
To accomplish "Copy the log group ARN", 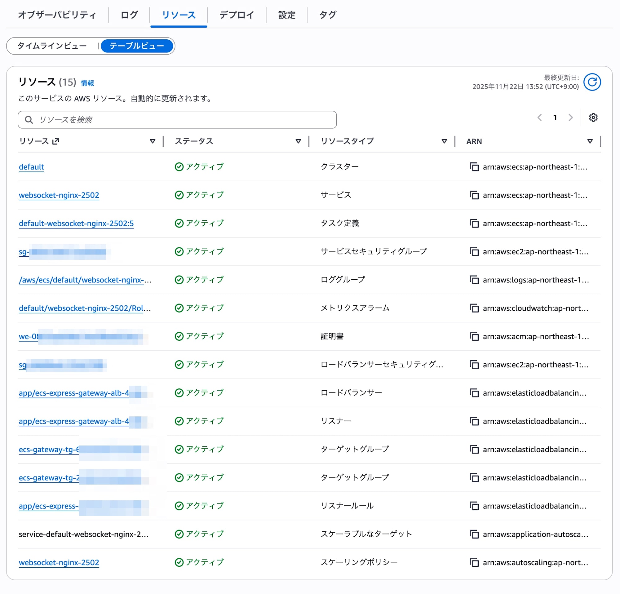I will (474, 280).
